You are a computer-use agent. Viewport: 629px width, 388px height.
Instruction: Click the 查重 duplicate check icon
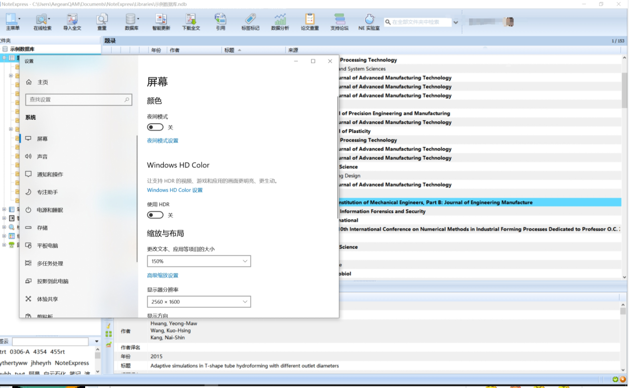tap(102, 19)
